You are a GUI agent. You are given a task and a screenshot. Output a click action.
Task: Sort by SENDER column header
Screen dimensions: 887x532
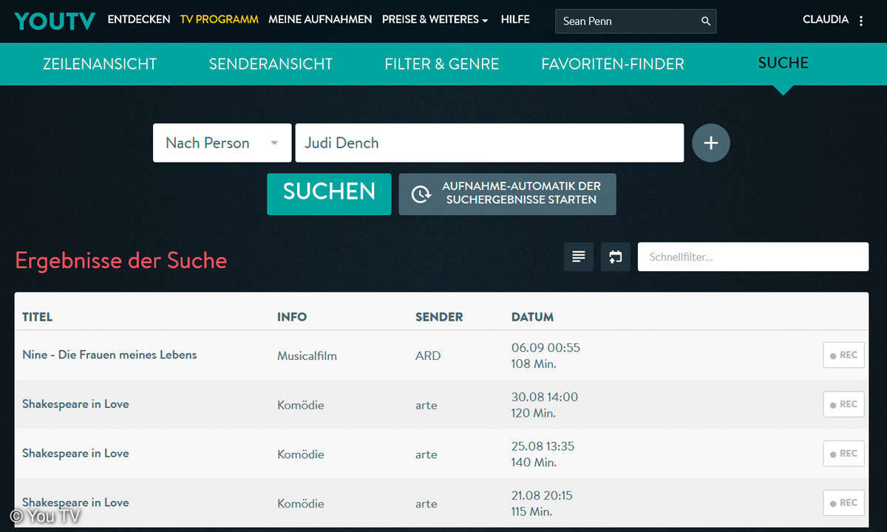(439, 317)
